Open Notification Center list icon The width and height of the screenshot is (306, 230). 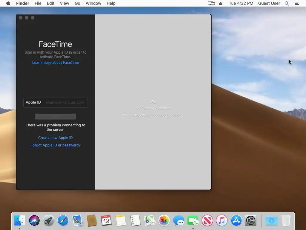coord(296,3)
